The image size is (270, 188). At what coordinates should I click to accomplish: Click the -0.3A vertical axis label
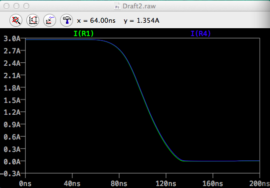(10, 174)
